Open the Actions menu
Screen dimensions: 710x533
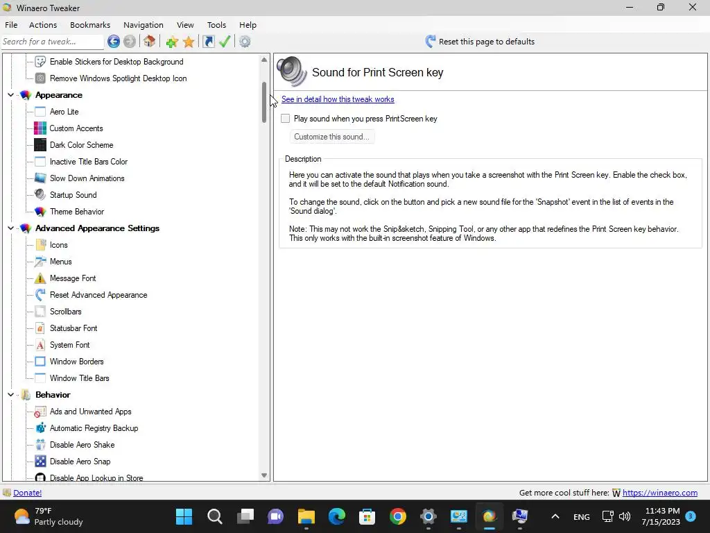[x=43, y=25]
